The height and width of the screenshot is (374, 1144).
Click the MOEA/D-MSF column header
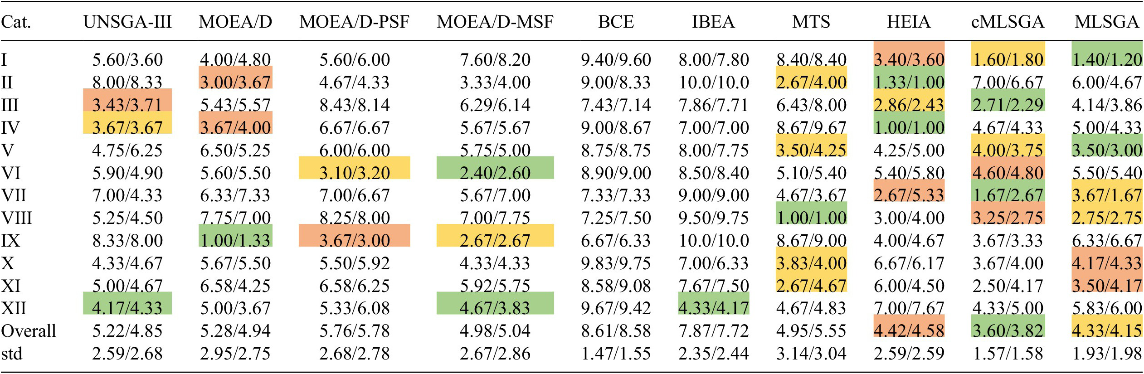(x=495, y=22)
